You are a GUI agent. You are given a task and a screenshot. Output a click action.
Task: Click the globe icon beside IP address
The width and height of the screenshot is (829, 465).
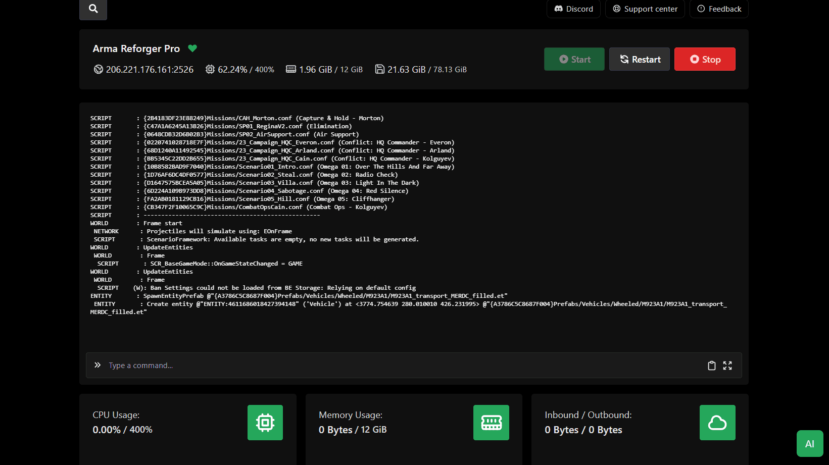pos(99,69)
